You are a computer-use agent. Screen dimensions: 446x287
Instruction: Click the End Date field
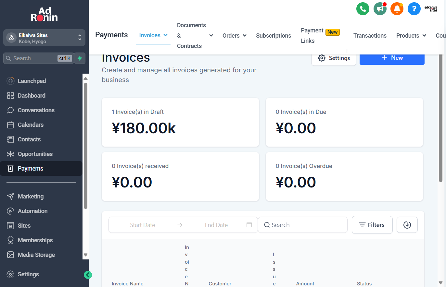click(x=216, y=225)
